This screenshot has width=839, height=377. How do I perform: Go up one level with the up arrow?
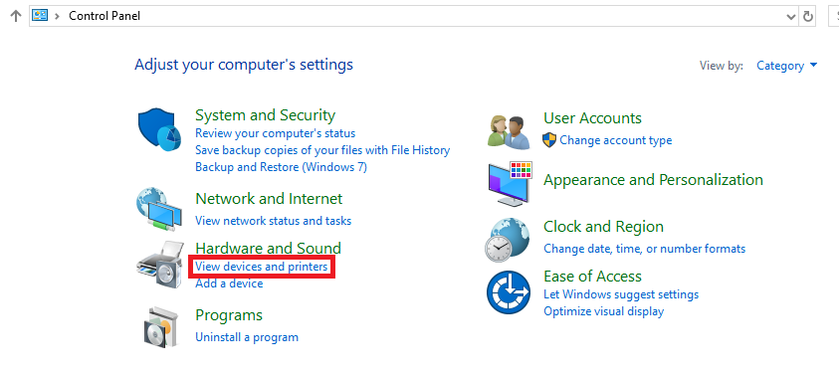tap(16, 16)
